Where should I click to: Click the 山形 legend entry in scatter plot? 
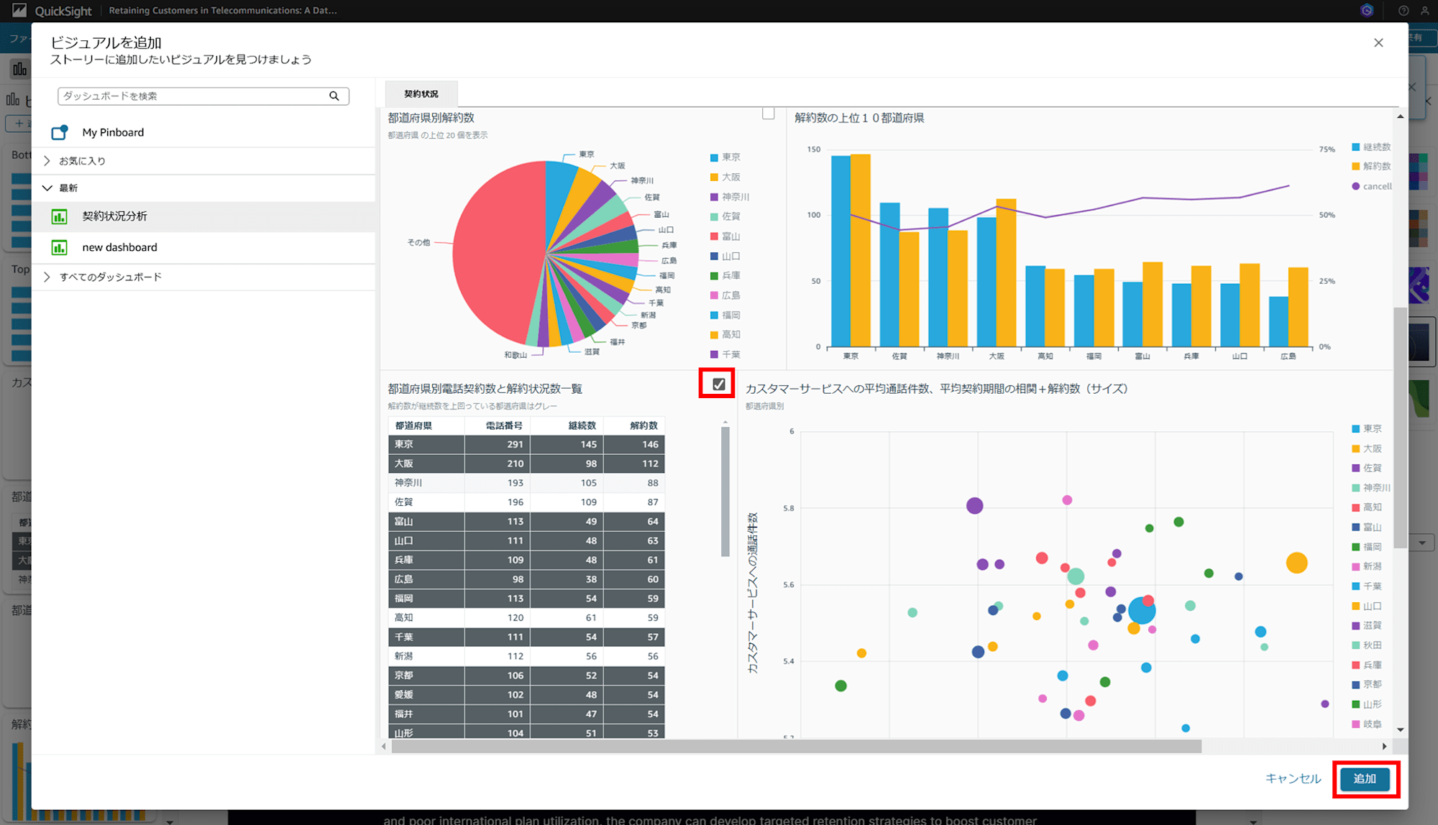(1367, 704)
